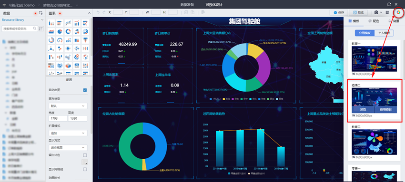
Task: Select the location pin map chart icon
Action: [77, 57]
